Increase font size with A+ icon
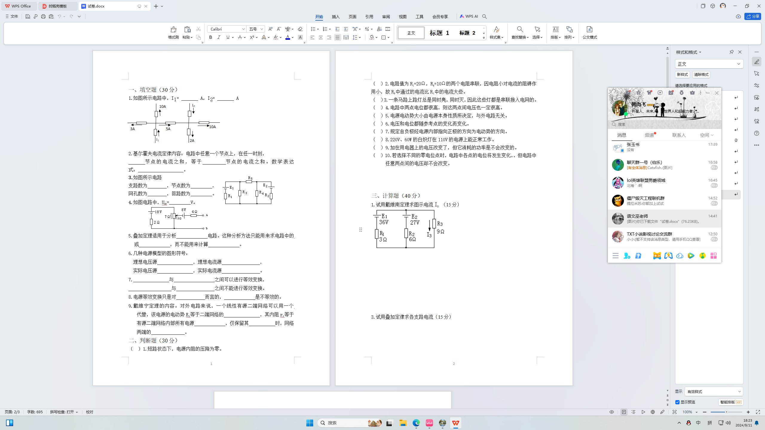765x430 pixels. coord(270,29)
